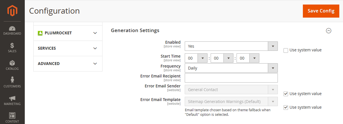This screenshot has height=124, width=343.
Task: Toggle Use system value for Enabled
Action: pyautogui.click(x=286, y=50)
